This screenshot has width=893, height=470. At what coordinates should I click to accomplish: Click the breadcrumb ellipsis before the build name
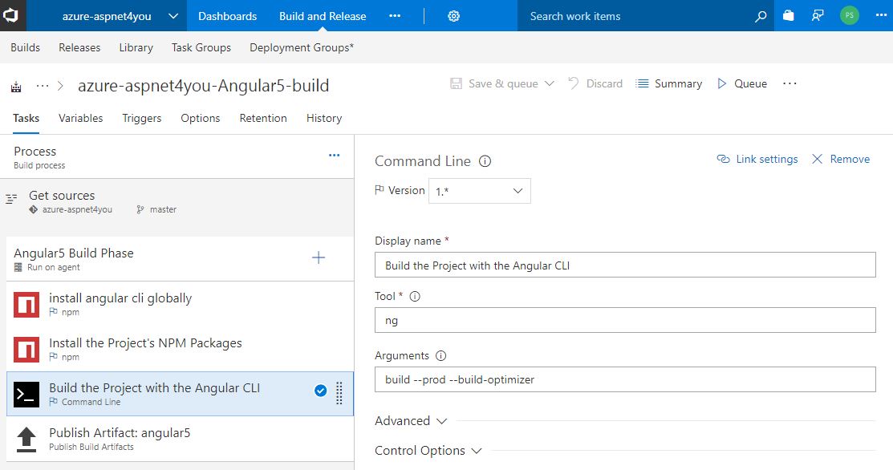click(x=43, y=86)
